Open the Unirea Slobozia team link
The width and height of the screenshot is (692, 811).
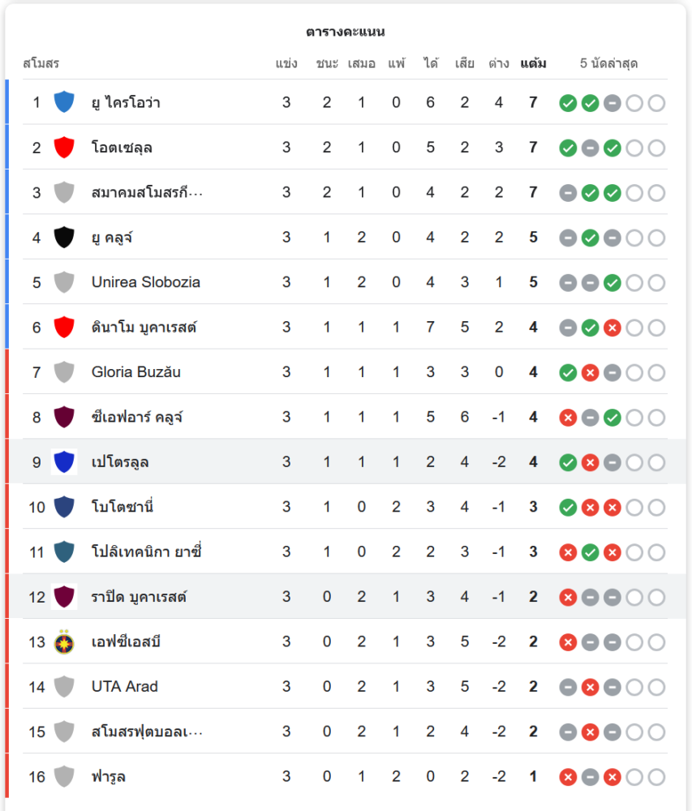145,282
